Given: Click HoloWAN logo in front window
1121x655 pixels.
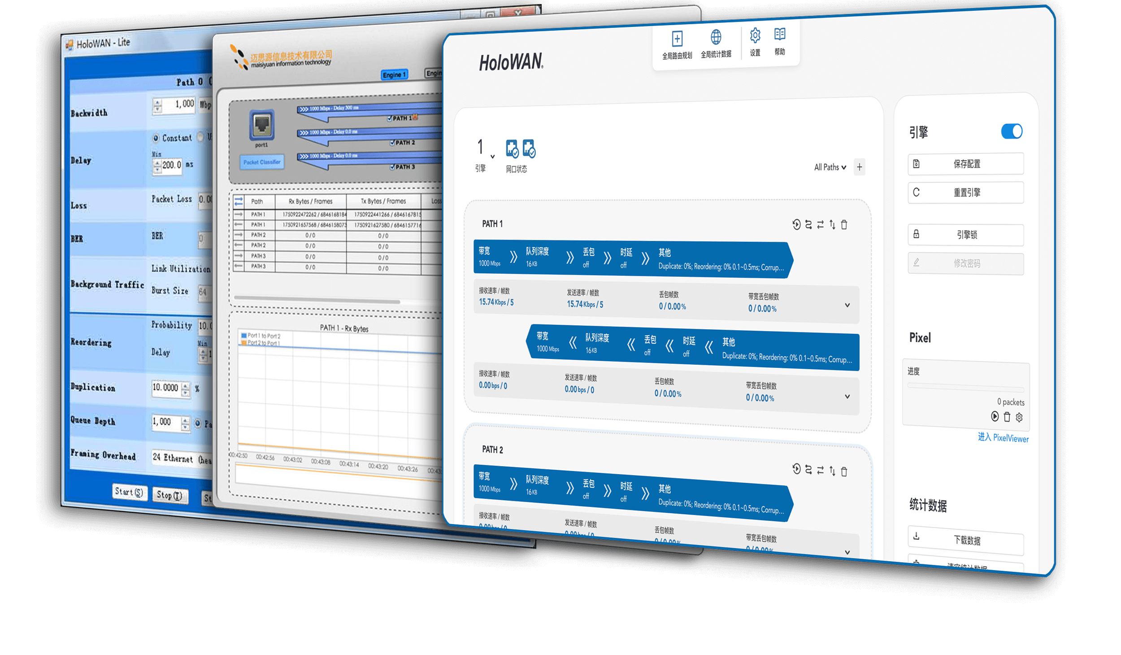Looking at the screenshot, I should 511,62.
